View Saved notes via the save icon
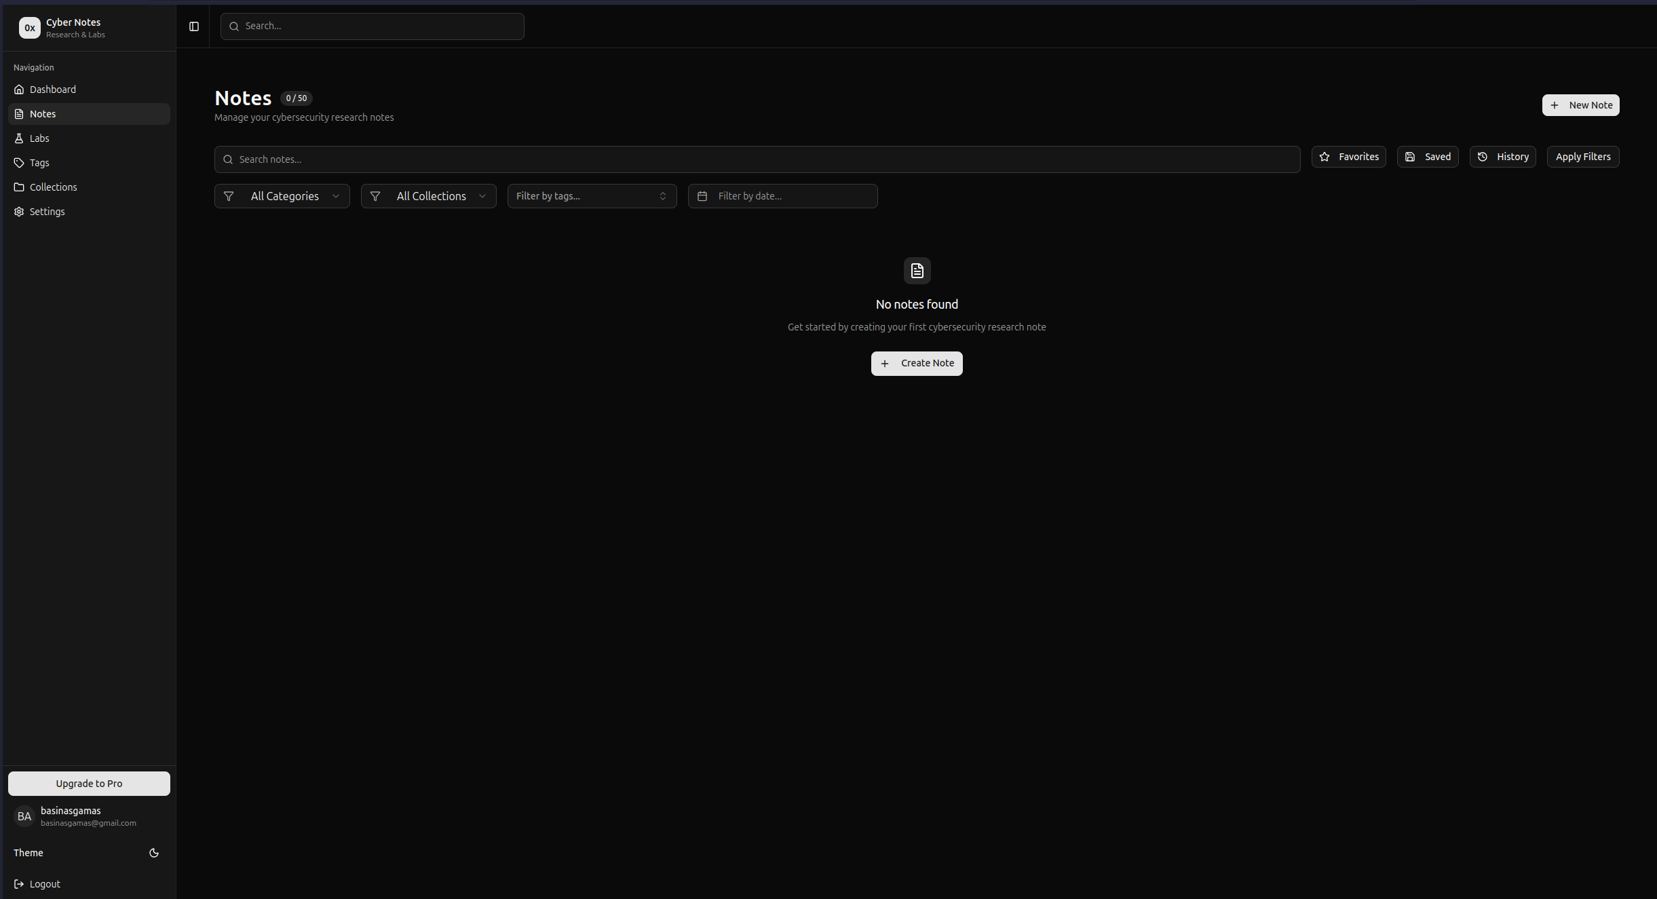1657x899 pixels. 1427,156
